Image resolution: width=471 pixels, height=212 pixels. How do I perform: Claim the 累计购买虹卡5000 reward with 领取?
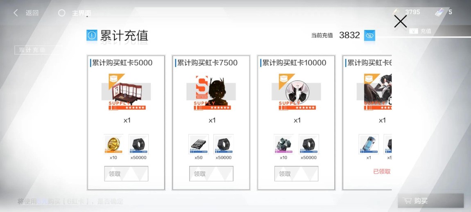[x=126, y=174]
